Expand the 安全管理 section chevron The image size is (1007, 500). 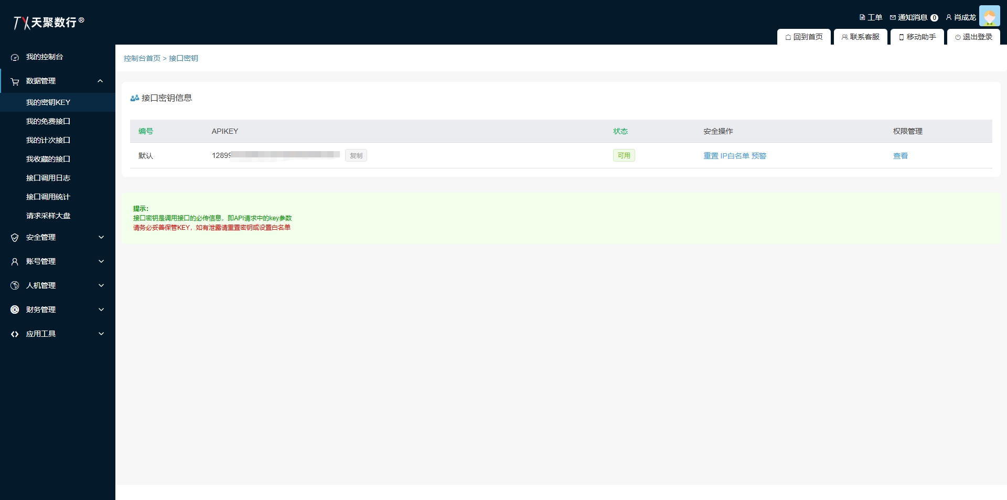pyautogui.click(x=101, y=237)
